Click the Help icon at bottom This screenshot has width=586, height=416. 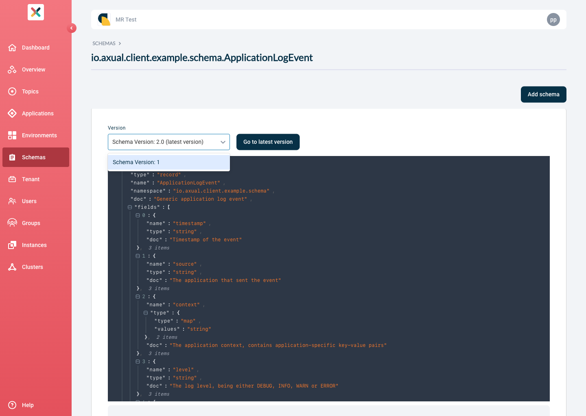pyautogui.click(x=13, y=405)
